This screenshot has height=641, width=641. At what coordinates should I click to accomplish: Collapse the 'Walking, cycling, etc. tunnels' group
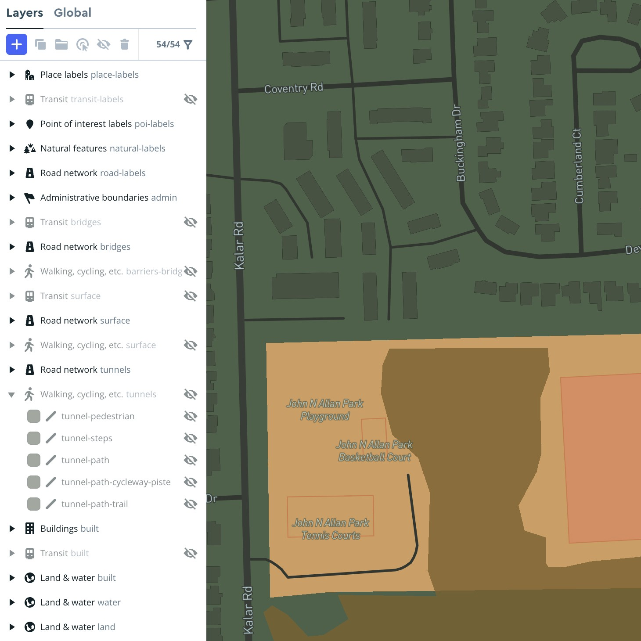(x=11, y=394)
